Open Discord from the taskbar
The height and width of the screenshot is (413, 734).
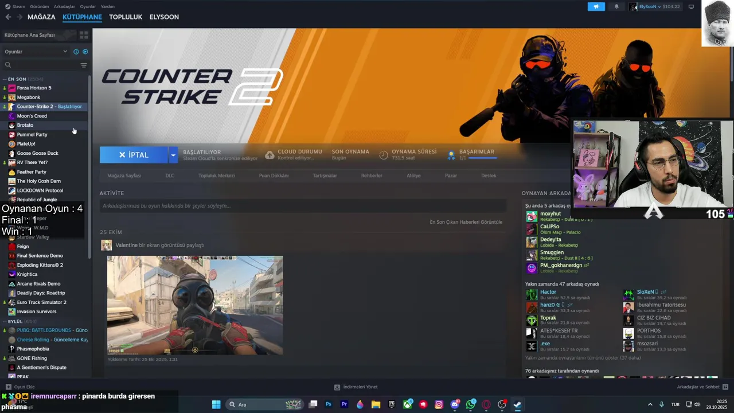pyautogui.click(x=455, y=404)
